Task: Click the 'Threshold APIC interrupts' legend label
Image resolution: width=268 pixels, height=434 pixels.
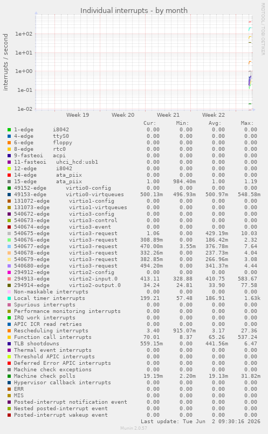Action: pos(54,357)
